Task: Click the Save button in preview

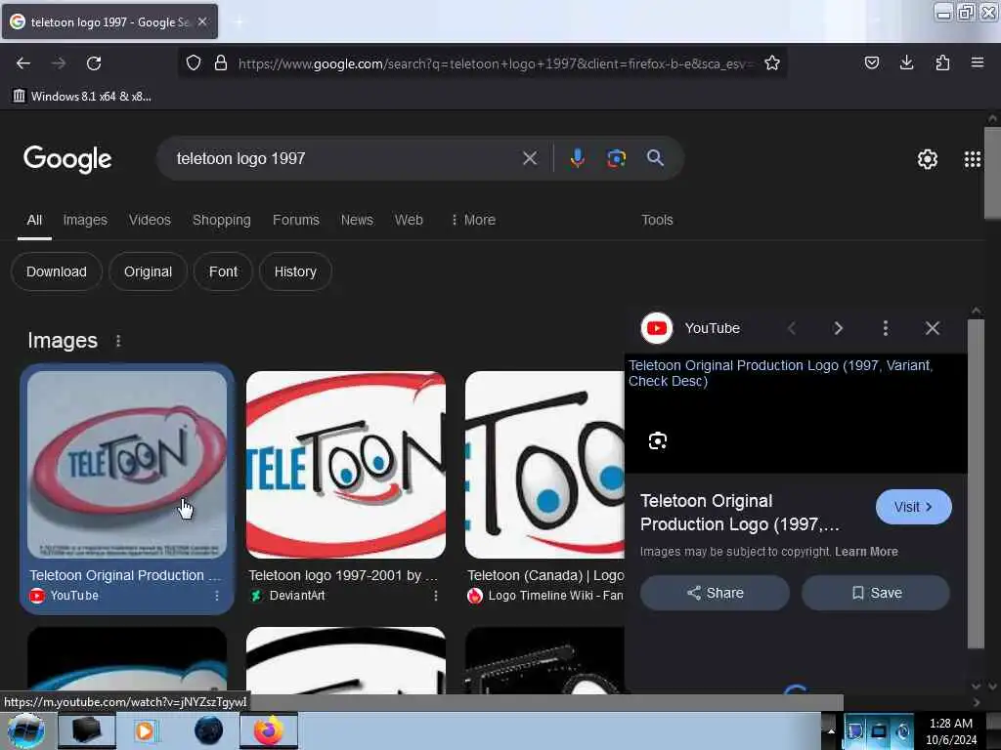Action: tap(875, 593)
